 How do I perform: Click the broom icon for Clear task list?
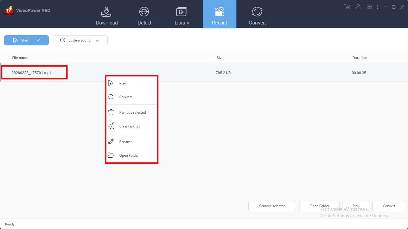(x=111, y=126)
